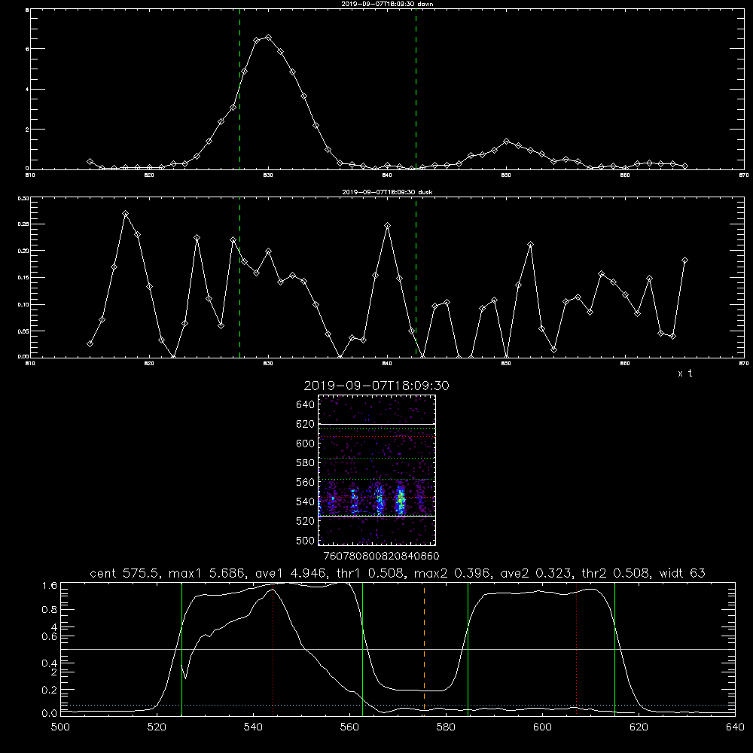Select the 'ave2 0.323' value
Viewport: 753px width, 753px height.
click(535, 573)
